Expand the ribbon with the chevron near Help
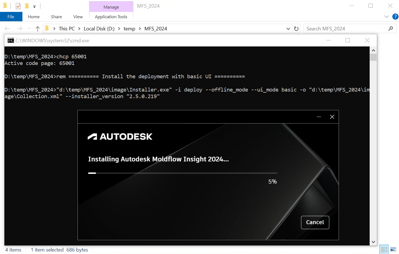This screenshot has width=399, height=254. coord(386,17)
